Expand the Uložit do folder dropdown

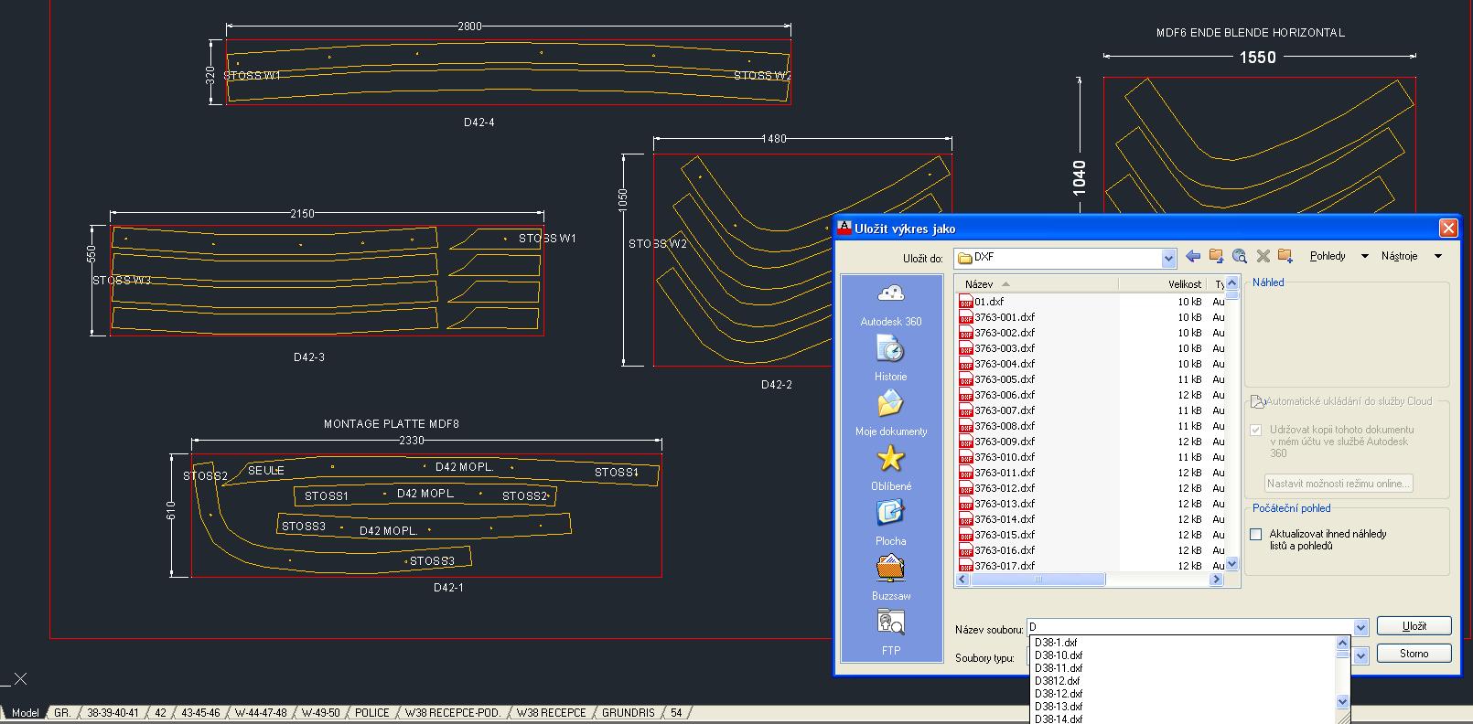(1168, 259)
